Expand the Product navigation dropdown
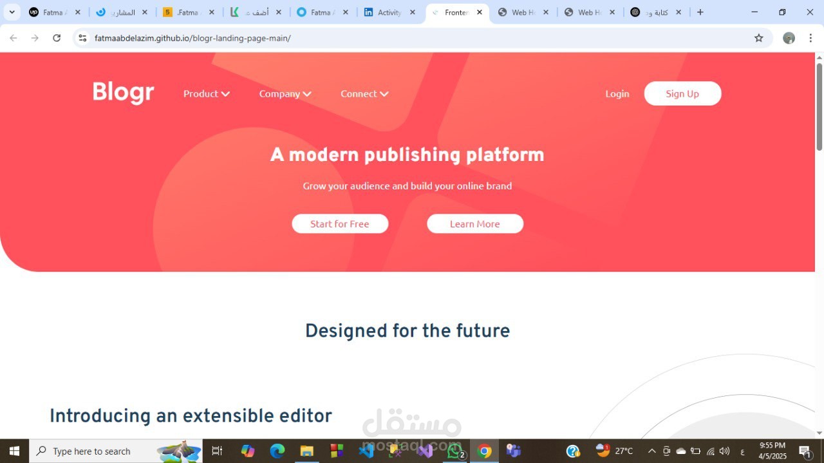824x463 pixels. coord(205,93)
